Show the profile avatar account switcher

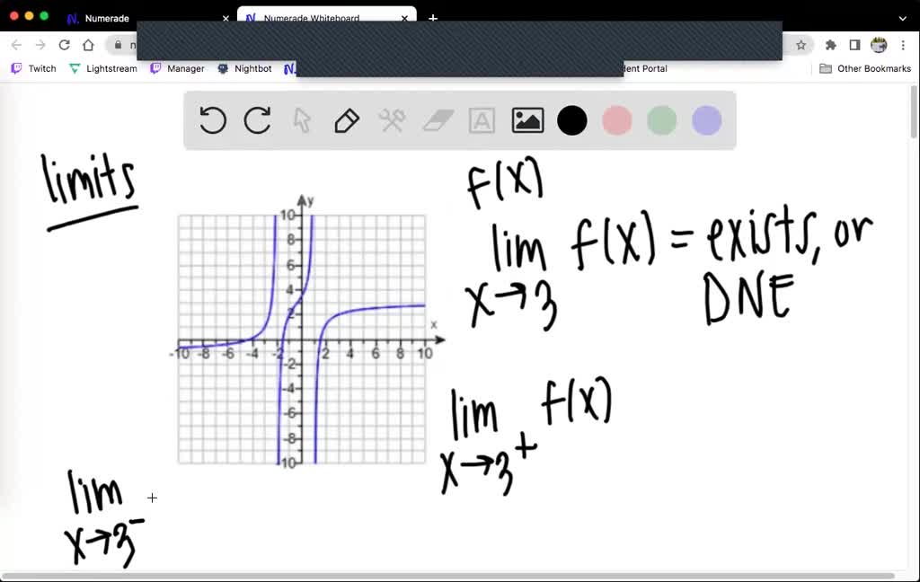pyautogui.click(x=877, y=44)
